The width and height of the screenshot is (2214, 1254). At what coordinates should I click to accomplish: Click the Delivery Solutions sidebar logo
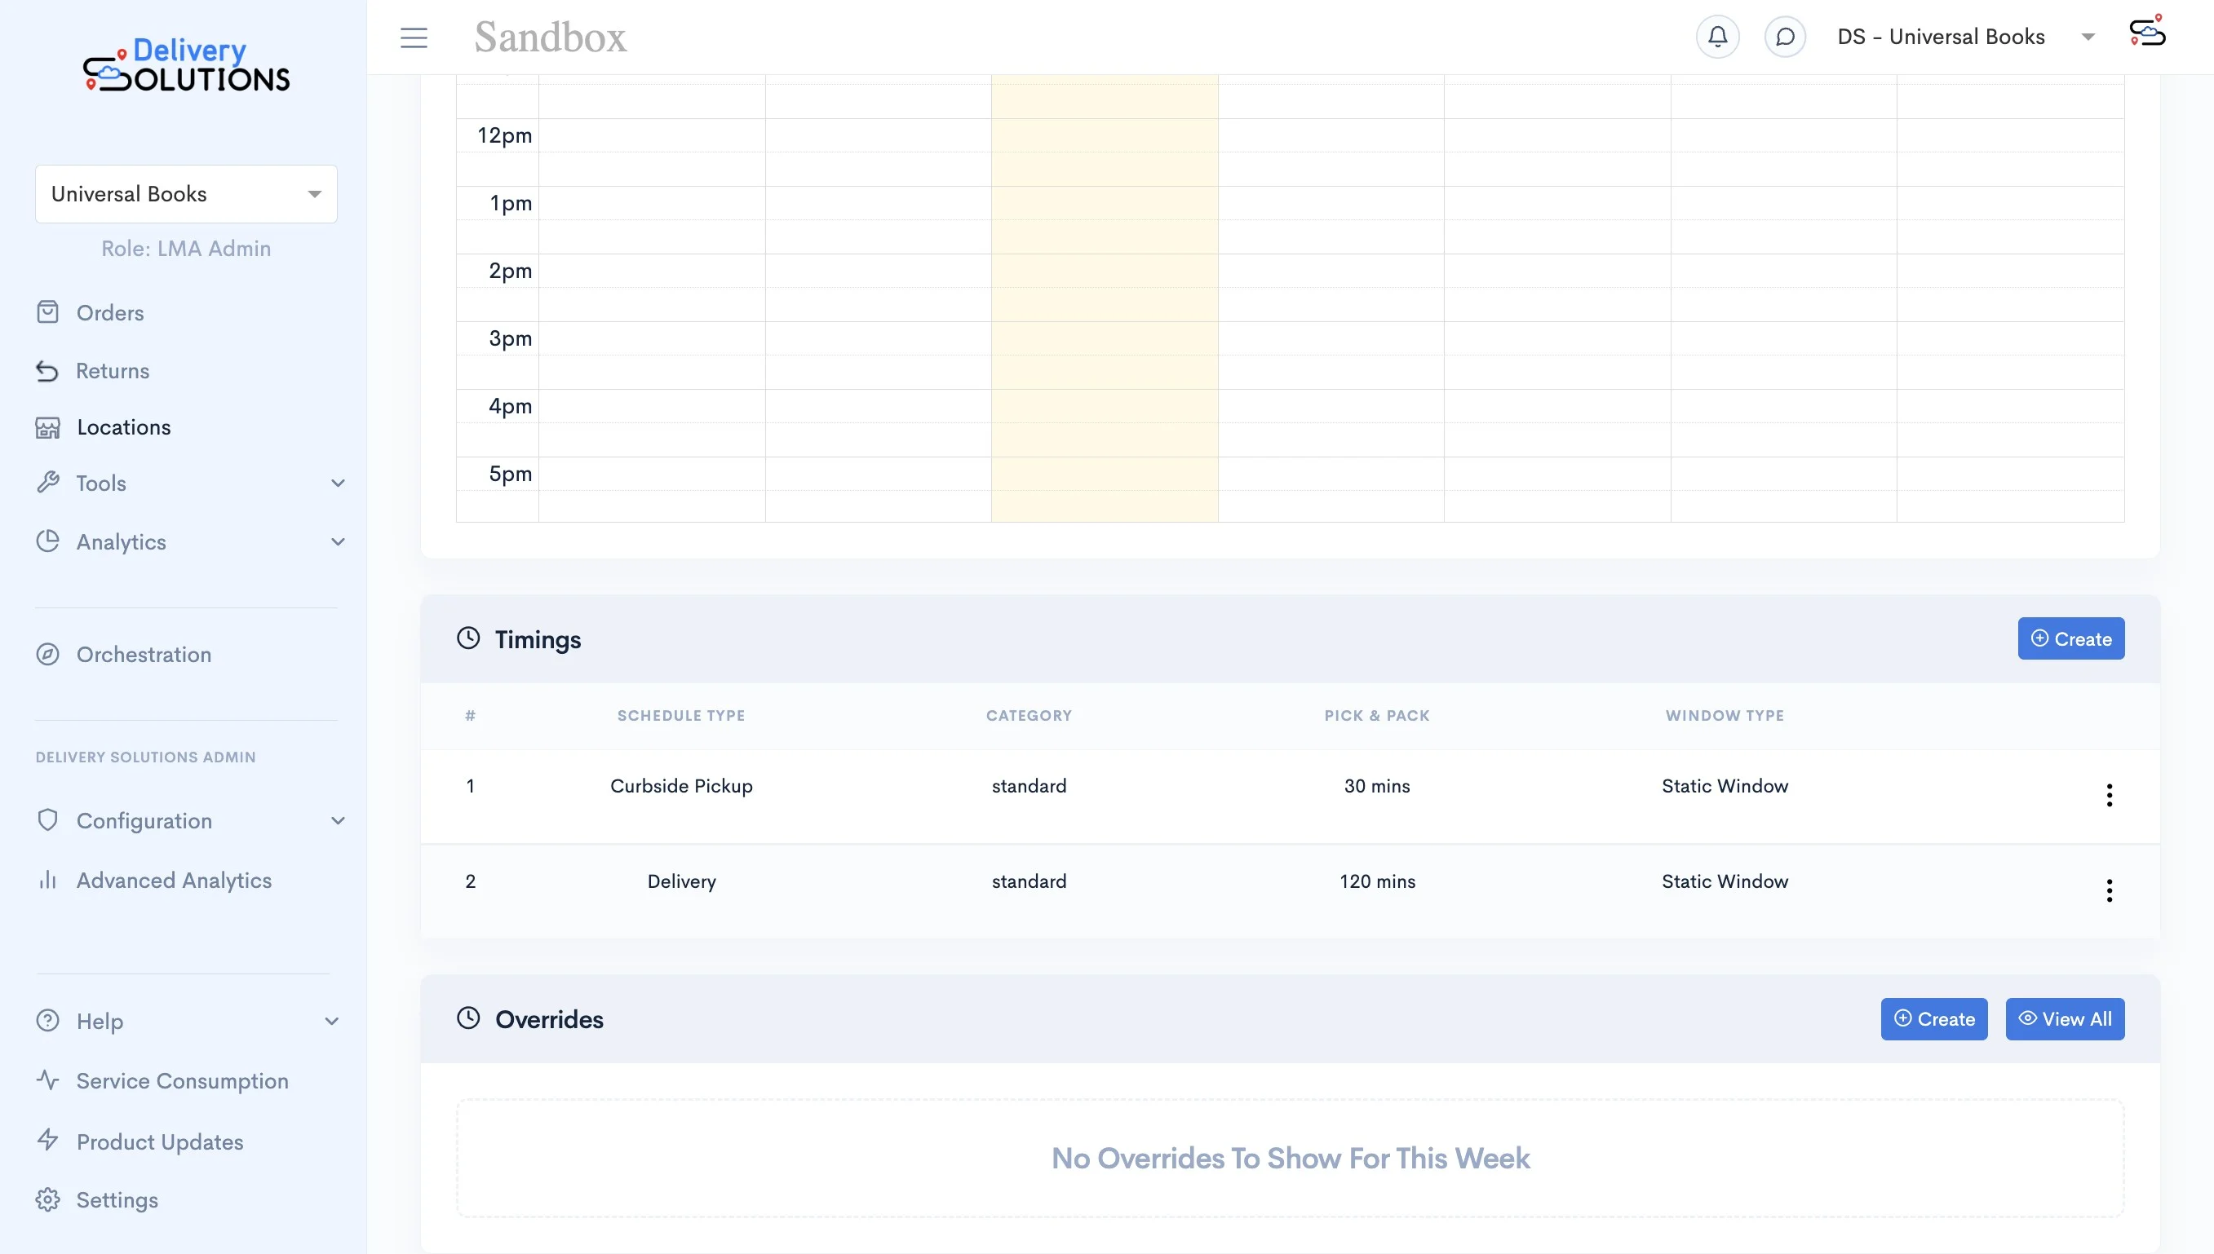pos(186,65)
